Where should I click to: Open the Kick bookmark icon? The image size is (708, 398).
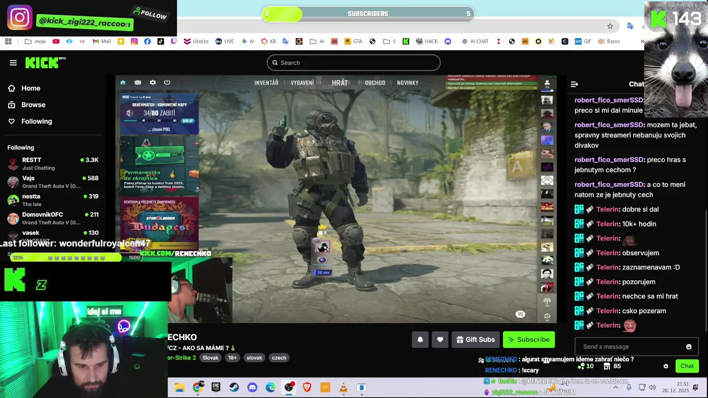[x=405, y=41]
